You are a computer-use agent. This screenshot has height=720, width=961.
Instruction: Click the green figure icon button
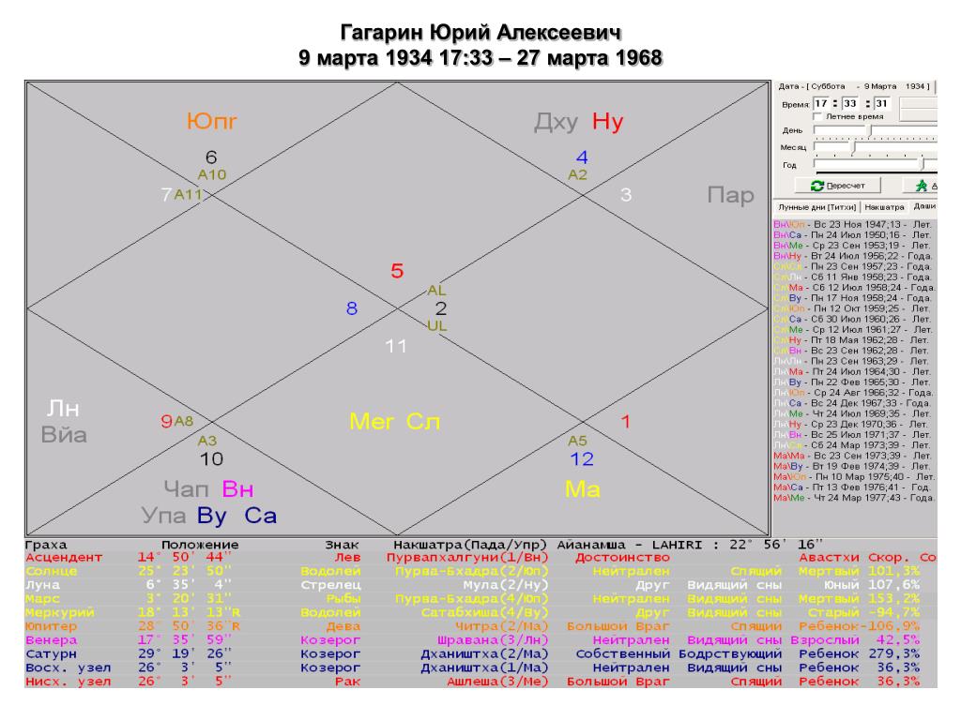coord(922,186)
